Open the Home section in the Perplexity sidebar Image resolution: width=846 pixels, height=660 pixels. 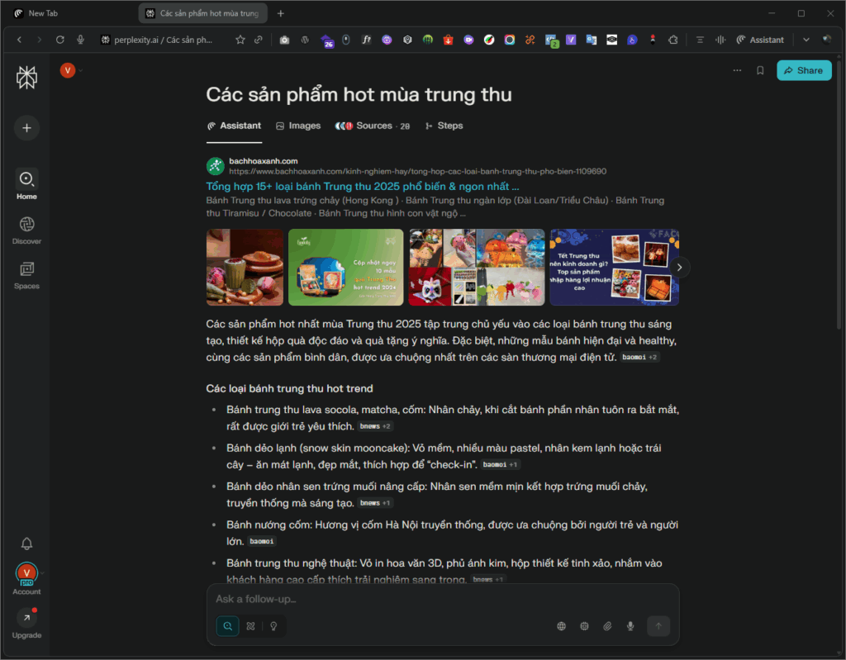(26, 183)
